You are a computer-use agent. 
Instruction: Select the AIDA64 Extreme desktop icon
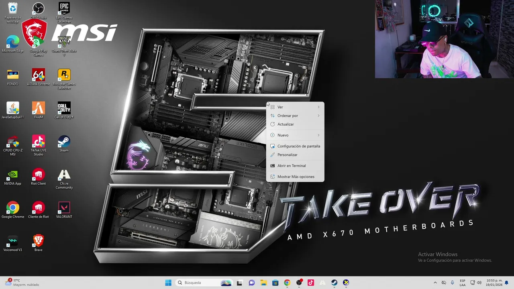pos(38,77)
